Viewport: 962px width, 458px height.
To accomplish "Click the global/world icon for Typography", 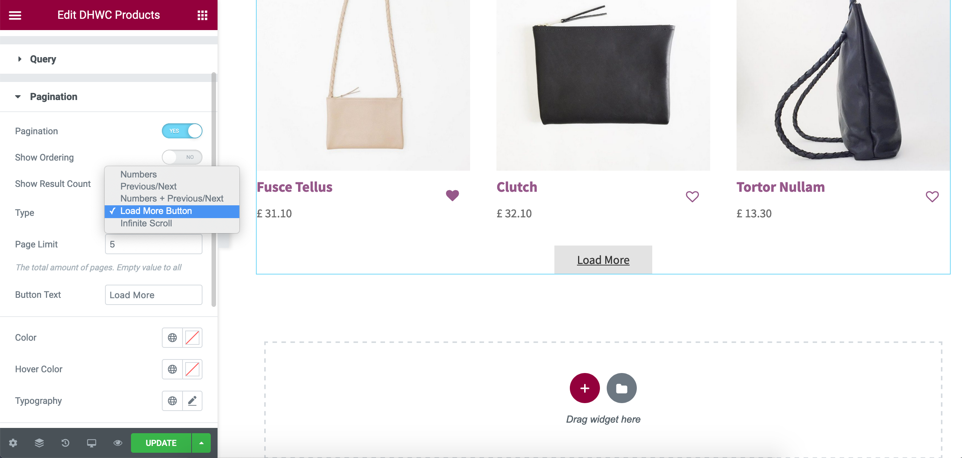I will tap(172, 401).
